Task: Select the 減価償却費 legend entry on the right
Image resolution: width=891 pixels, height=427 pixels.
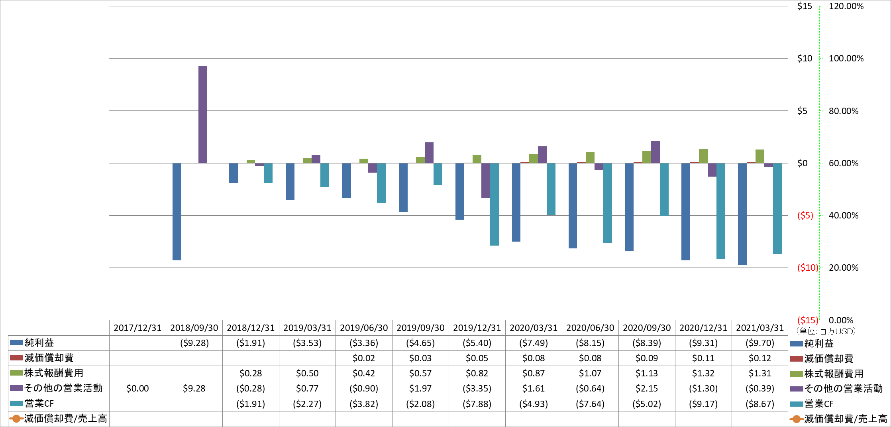Action: pos(822,358)
